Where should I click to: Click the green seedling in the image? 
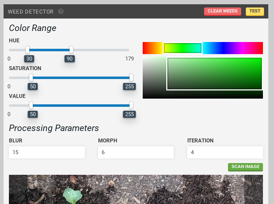tap(72, 195)
